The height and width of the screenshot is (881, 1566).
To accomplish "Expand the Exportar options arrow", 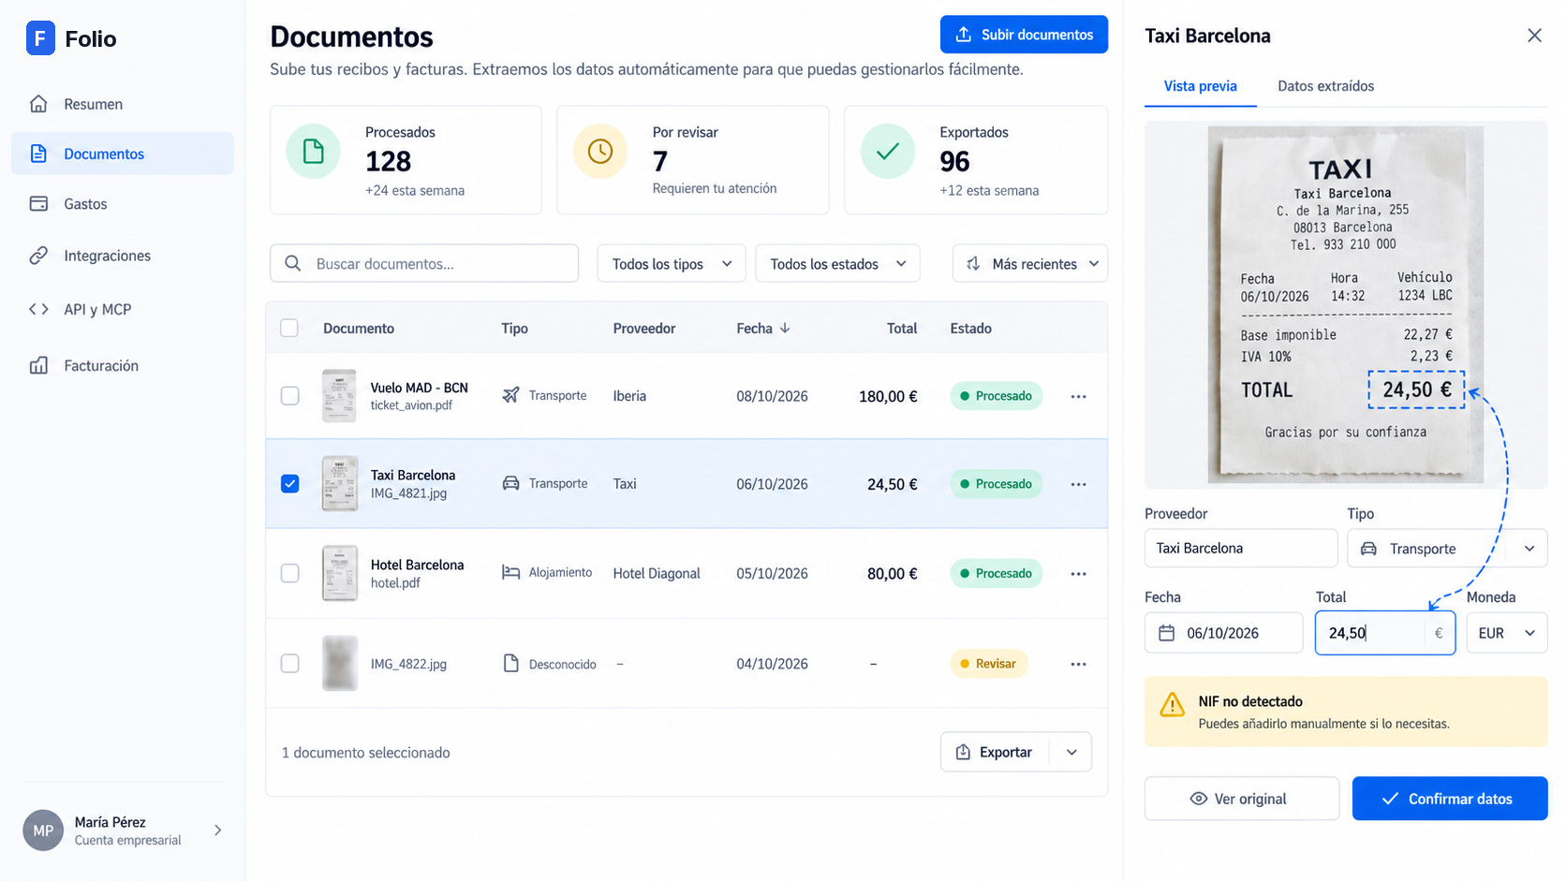I will click(1072, 752).
